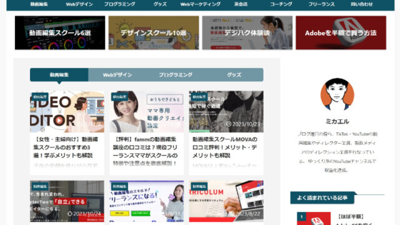The width and height of the screenshot is (400, 225).
Task: Click the 動画編集 tag on VIDEO EDITOR card
Action: click(40, 97)
